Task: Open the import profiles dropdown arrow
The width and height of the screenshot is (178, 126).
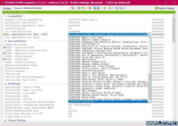Action: (x=112, y=8)
